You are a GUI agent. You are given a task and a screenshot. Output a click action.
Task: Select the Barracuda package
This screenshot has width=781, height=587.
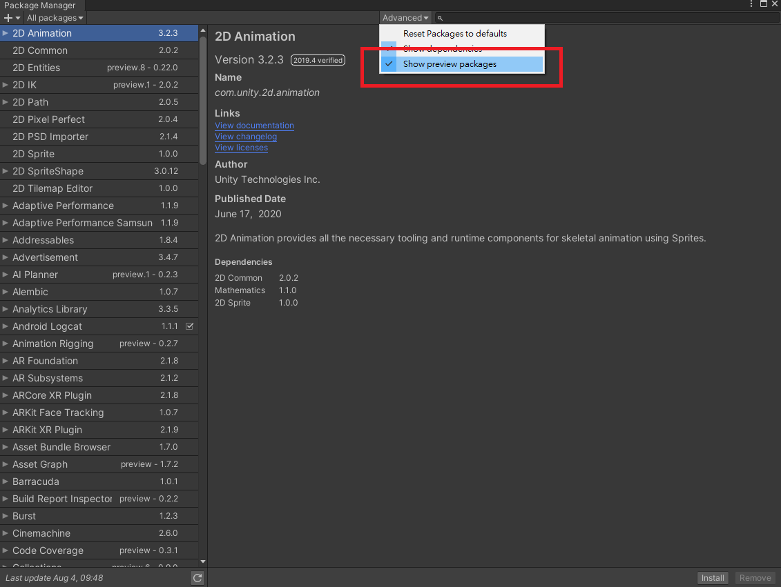coord(99,481)
